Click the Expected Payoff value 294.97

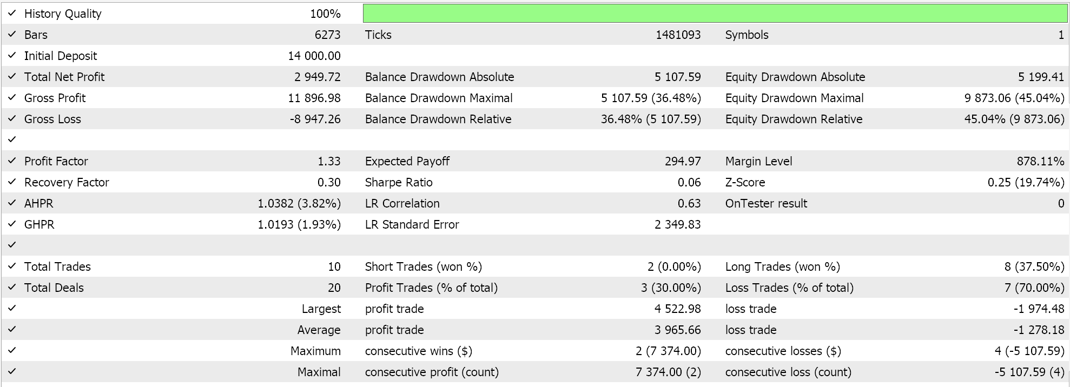683,161
